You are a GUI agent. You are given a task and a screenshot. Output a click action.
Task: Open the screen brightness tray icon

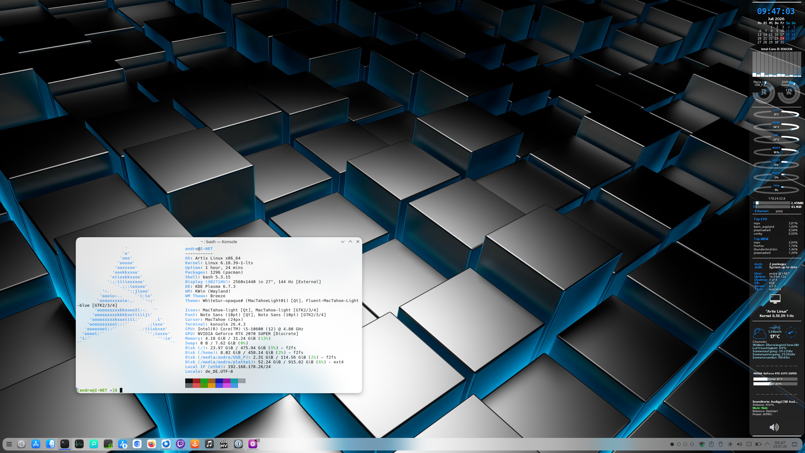(x=730, y=444)
